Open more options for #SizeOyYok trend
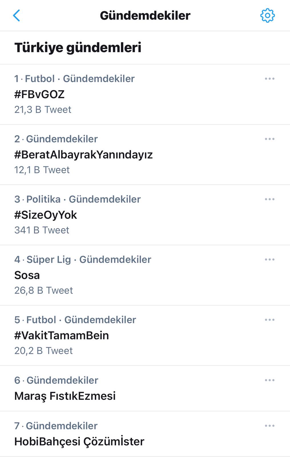This screenshot has width=290, height=457. [269, 199]
